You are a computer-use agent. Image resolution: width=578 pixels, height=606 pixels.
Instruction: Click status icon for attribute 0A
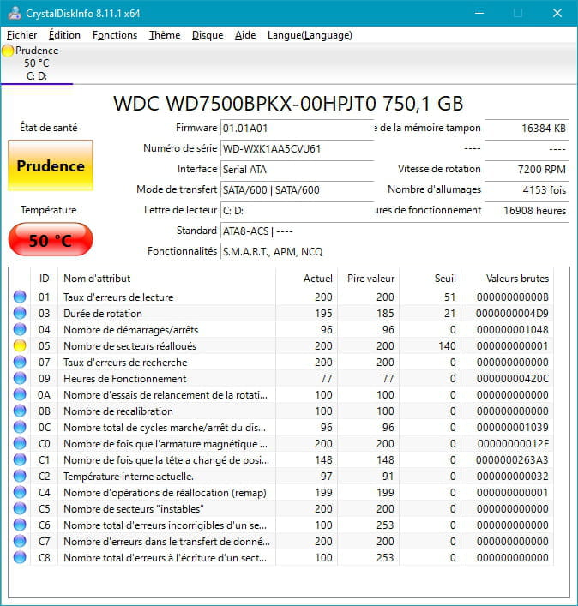(x=20, y=394)
